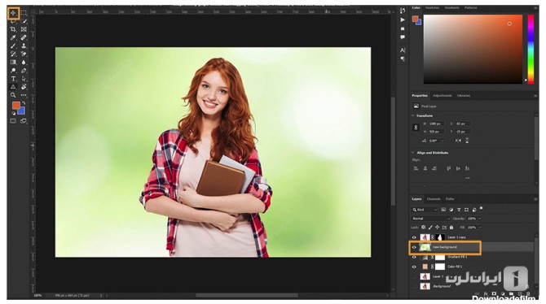Select the Pen tool

click(x=24, y=71)
